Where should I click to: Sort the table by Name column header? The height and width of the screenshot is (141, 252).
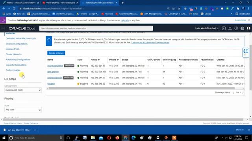pyautogui.click(x=50, y=60)
